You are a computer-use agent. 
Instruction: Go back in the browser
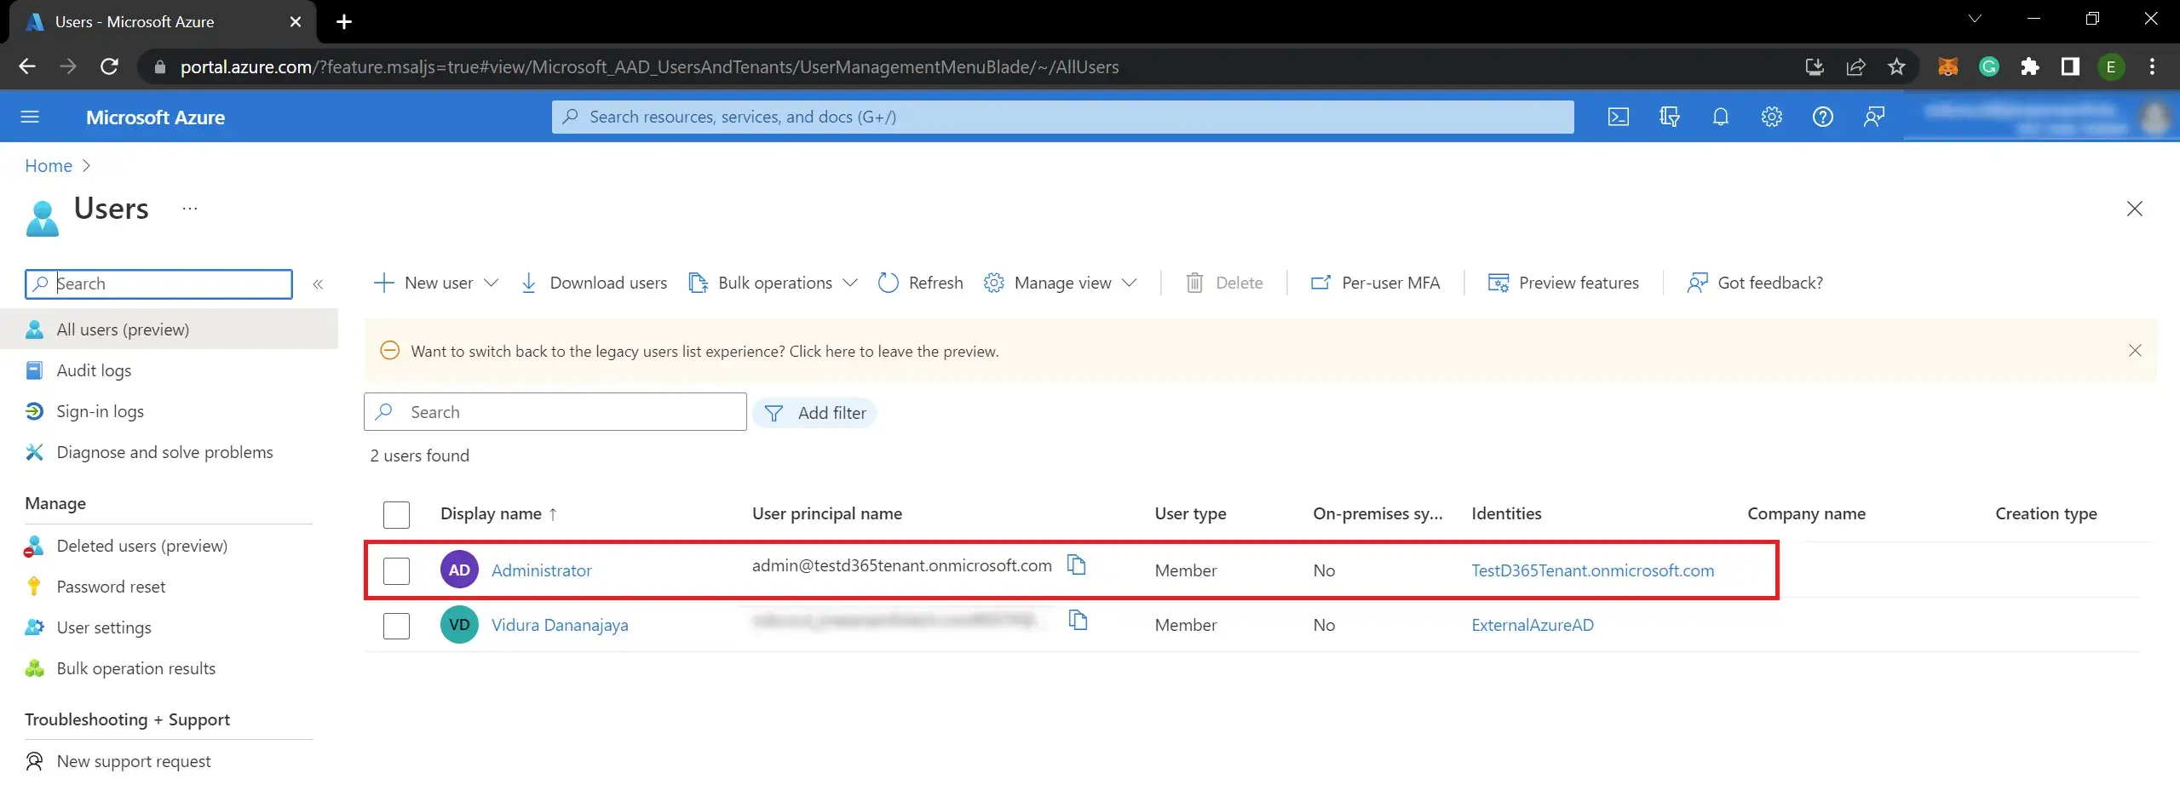27,66
